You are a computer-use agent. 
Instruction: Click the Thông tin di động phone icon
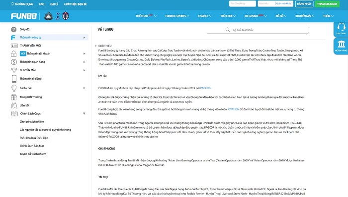coord(14,79)
